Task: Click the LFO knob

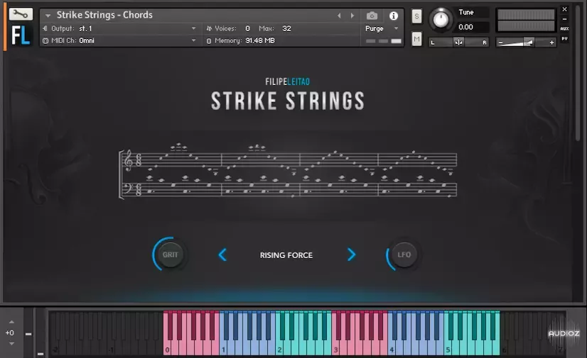Action: (404, 254)
